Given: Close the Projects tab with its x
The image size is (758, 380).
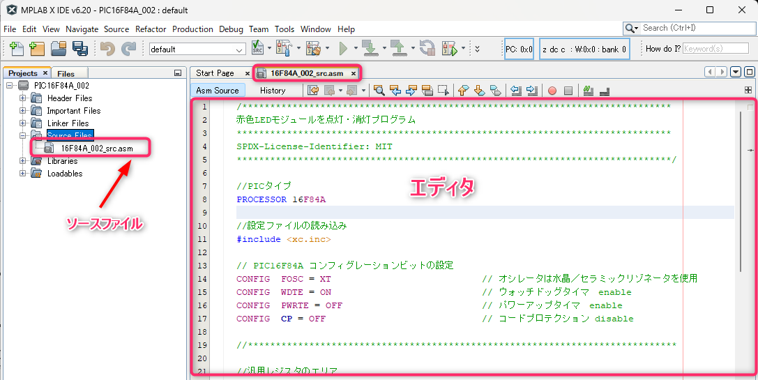Looking at the screenshot, I should click(45, 73).
